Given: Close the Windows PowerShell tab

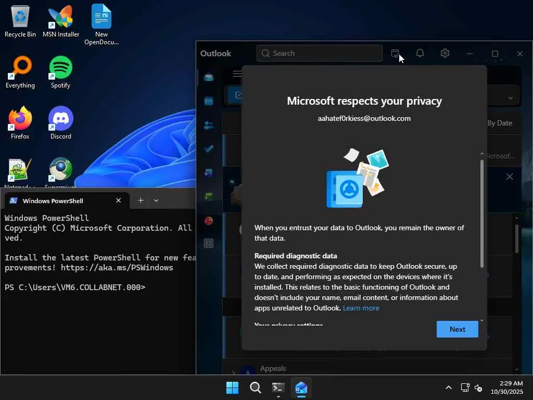Looking at the screenshot, I should point(118,201).
